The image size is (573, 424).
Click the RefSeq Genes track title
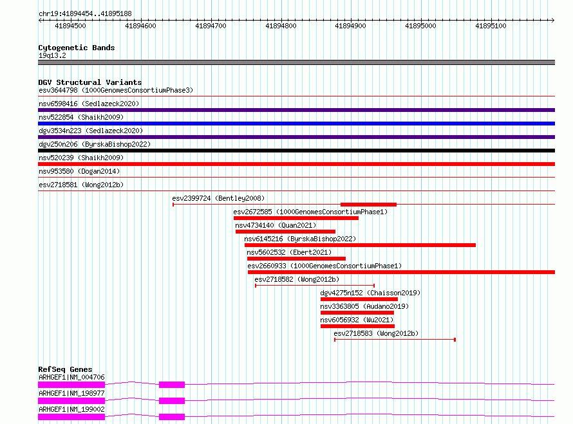click(65, 369)
